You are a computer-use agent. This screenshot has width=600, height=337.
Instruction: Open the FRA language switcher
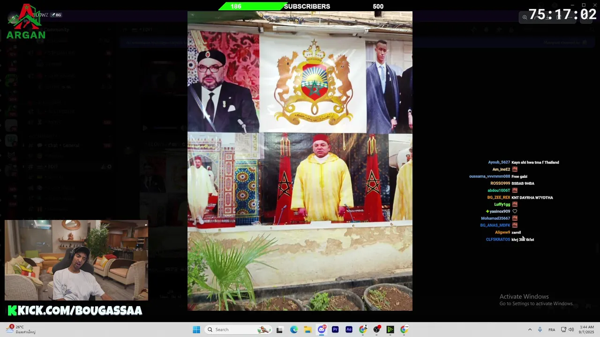[552, 330]
